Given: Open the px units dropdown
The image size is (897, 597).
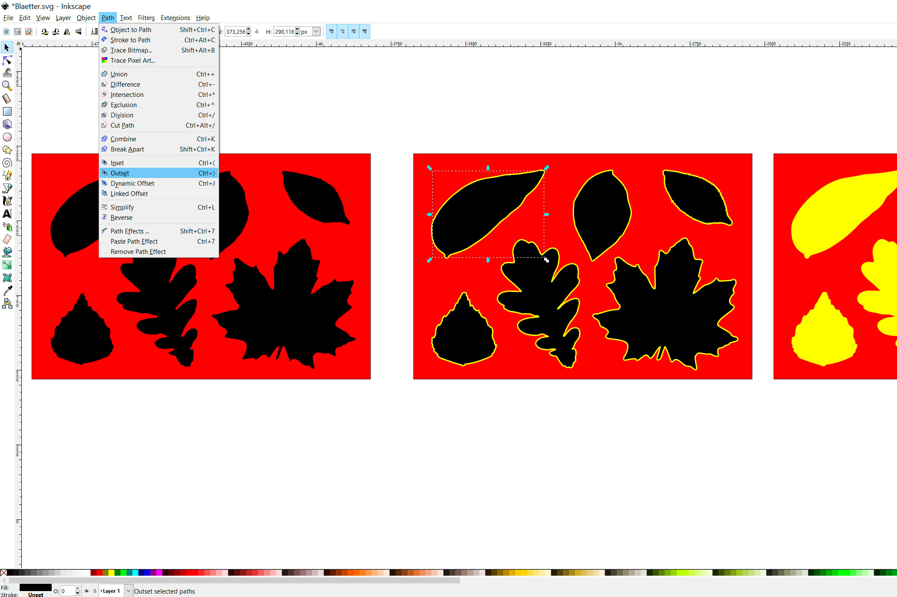Looking at the screenshot, I should (316, 32).
